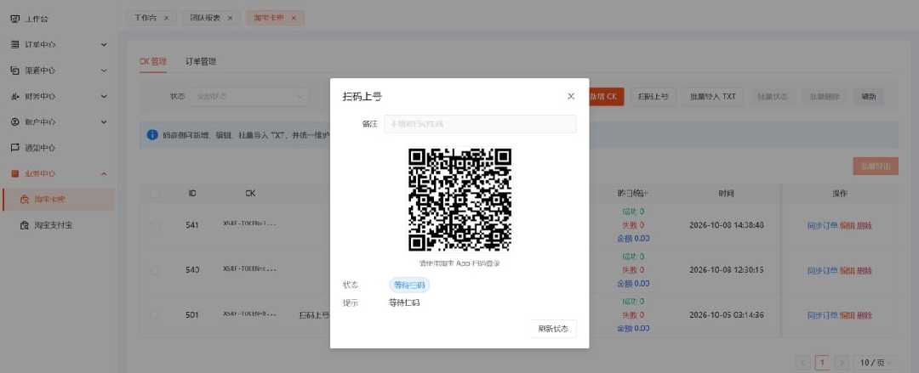Click 编辑 for row 540

tap(847, 270)
